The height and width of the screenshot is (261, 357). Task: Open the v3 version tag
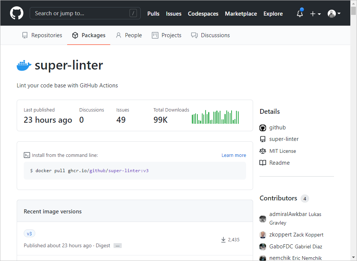29,233
